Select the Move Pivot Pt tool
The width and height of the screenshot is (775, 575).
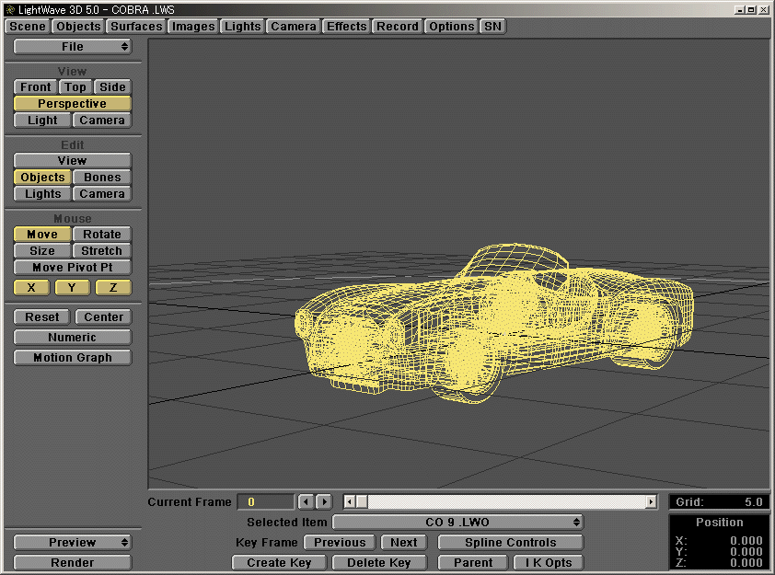pos(72,268)
